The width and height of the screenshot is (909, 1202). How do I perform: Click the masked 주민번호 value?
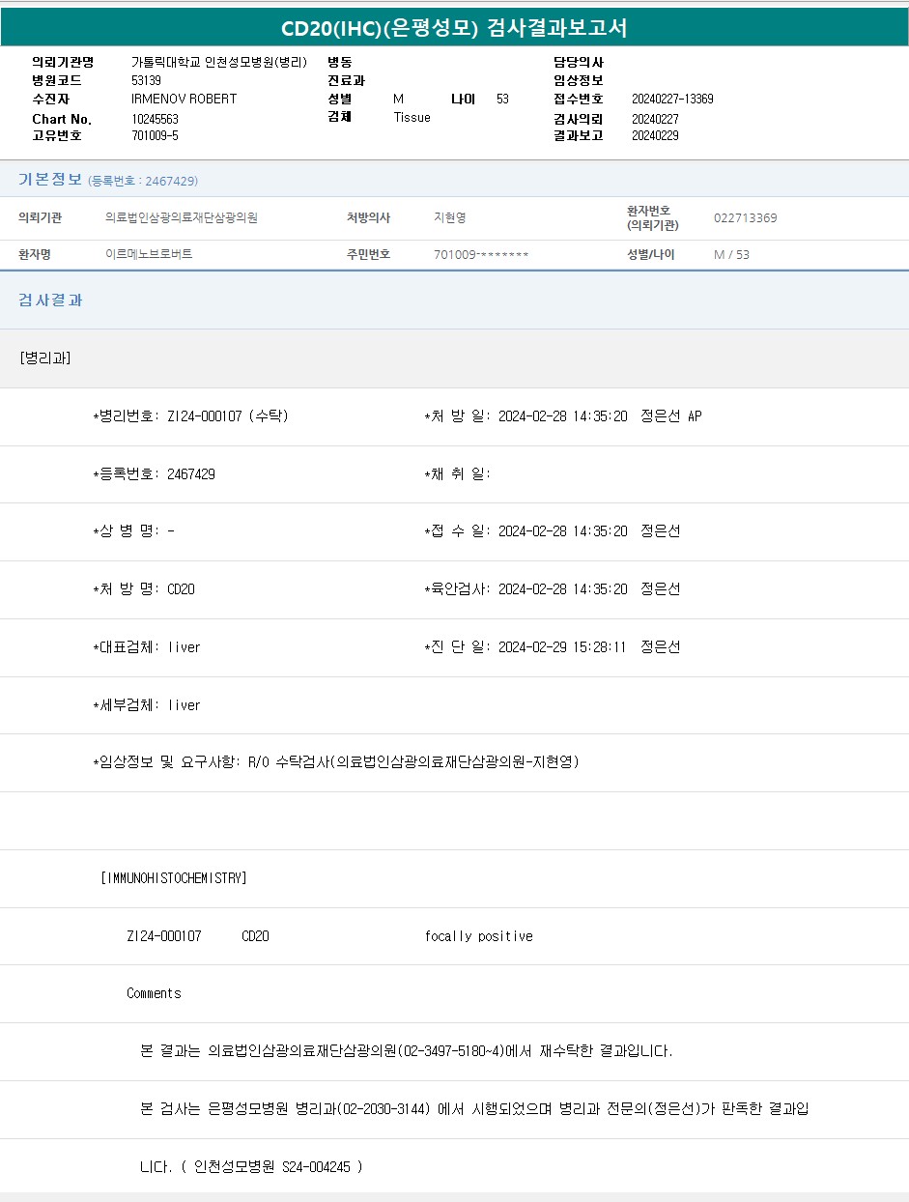tap(481, 255)
